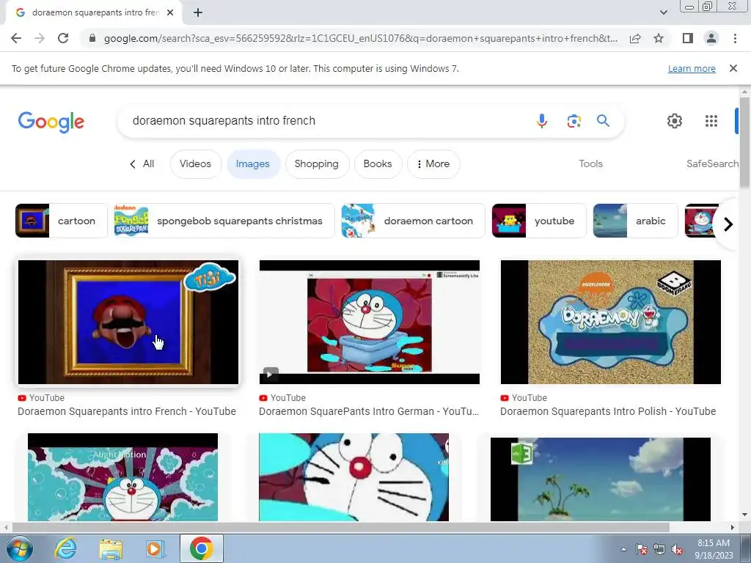Click inside the Google search box
Screen dimensions: 751x563
(x=326, y=121)
